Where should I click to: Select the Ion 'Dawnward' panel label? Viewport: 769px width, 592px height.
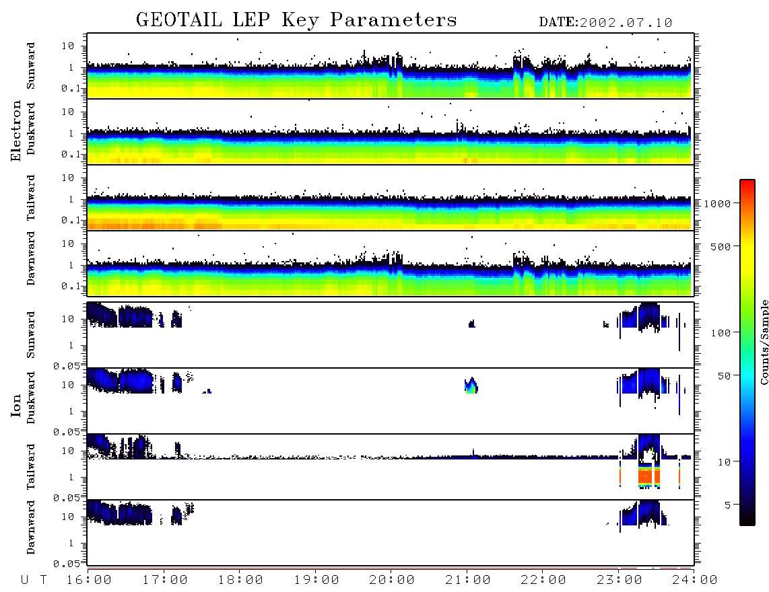[x=30, y=527]
